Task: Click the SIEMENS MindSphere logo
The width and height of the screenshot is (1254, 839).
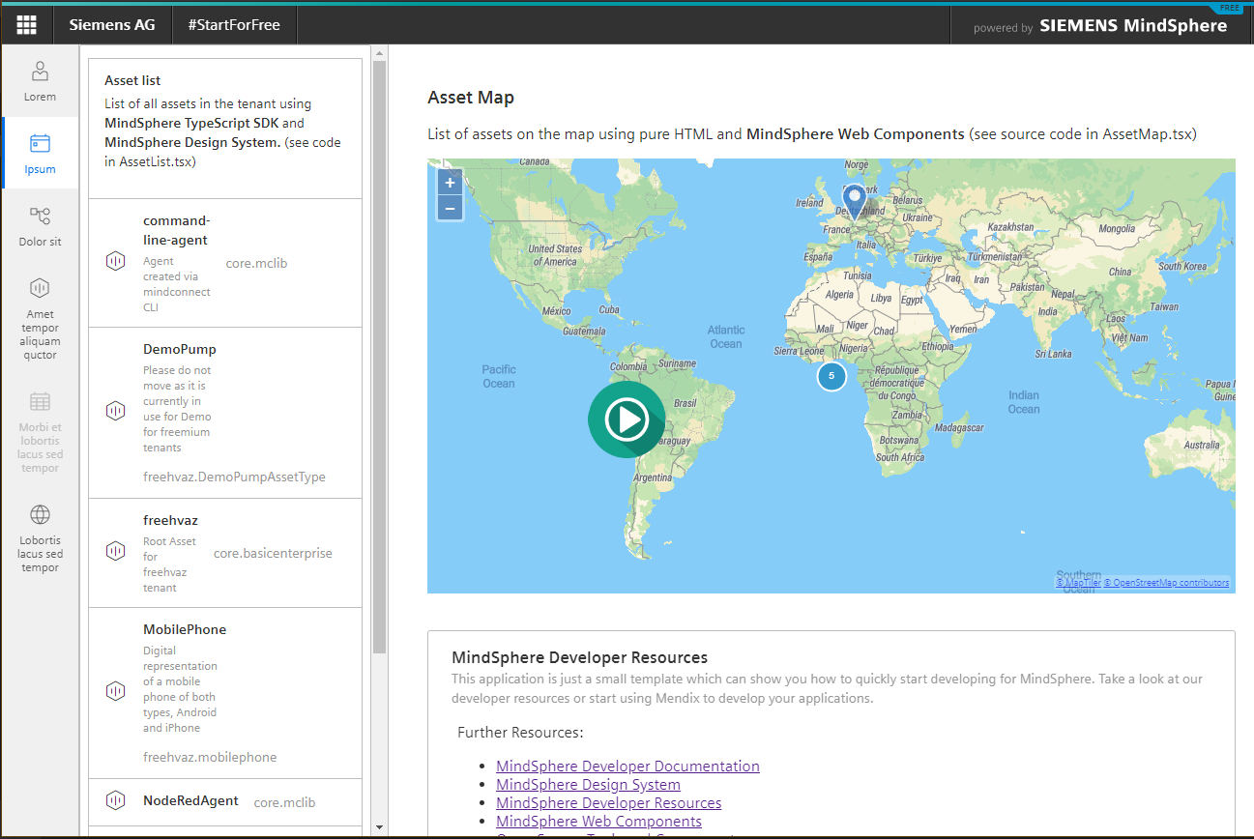Action: click(1133, 26)
